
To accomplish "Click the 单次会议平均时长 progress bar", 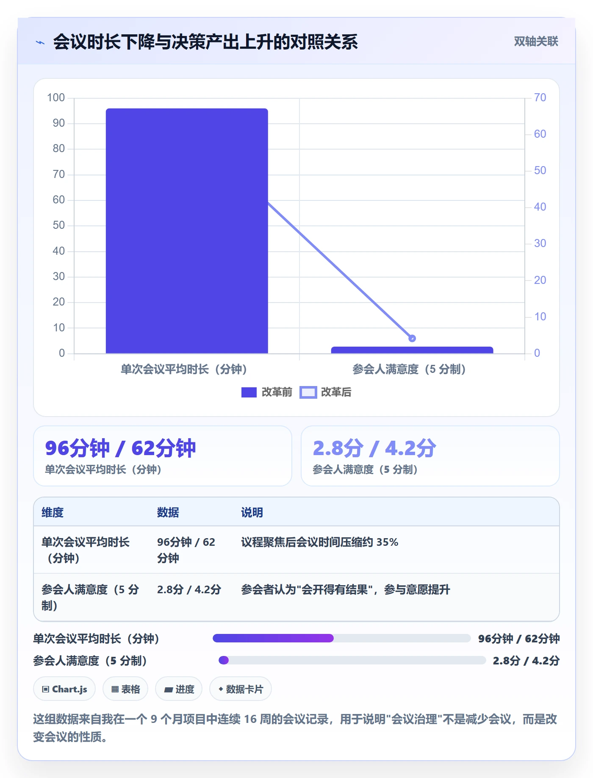I will tap(341, 638).
